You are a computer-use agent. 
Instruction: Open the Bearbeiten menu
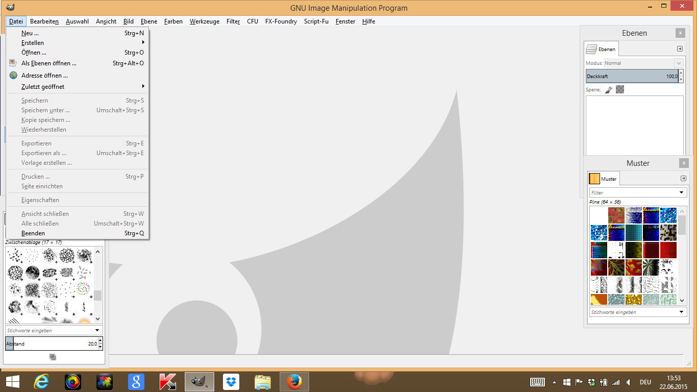tap(44, 21)
